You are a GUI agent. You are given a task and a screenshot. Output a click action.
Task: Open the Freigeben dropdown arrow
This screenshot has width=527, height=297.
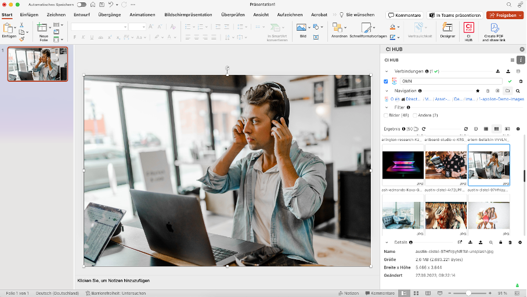tap(520, 16)
